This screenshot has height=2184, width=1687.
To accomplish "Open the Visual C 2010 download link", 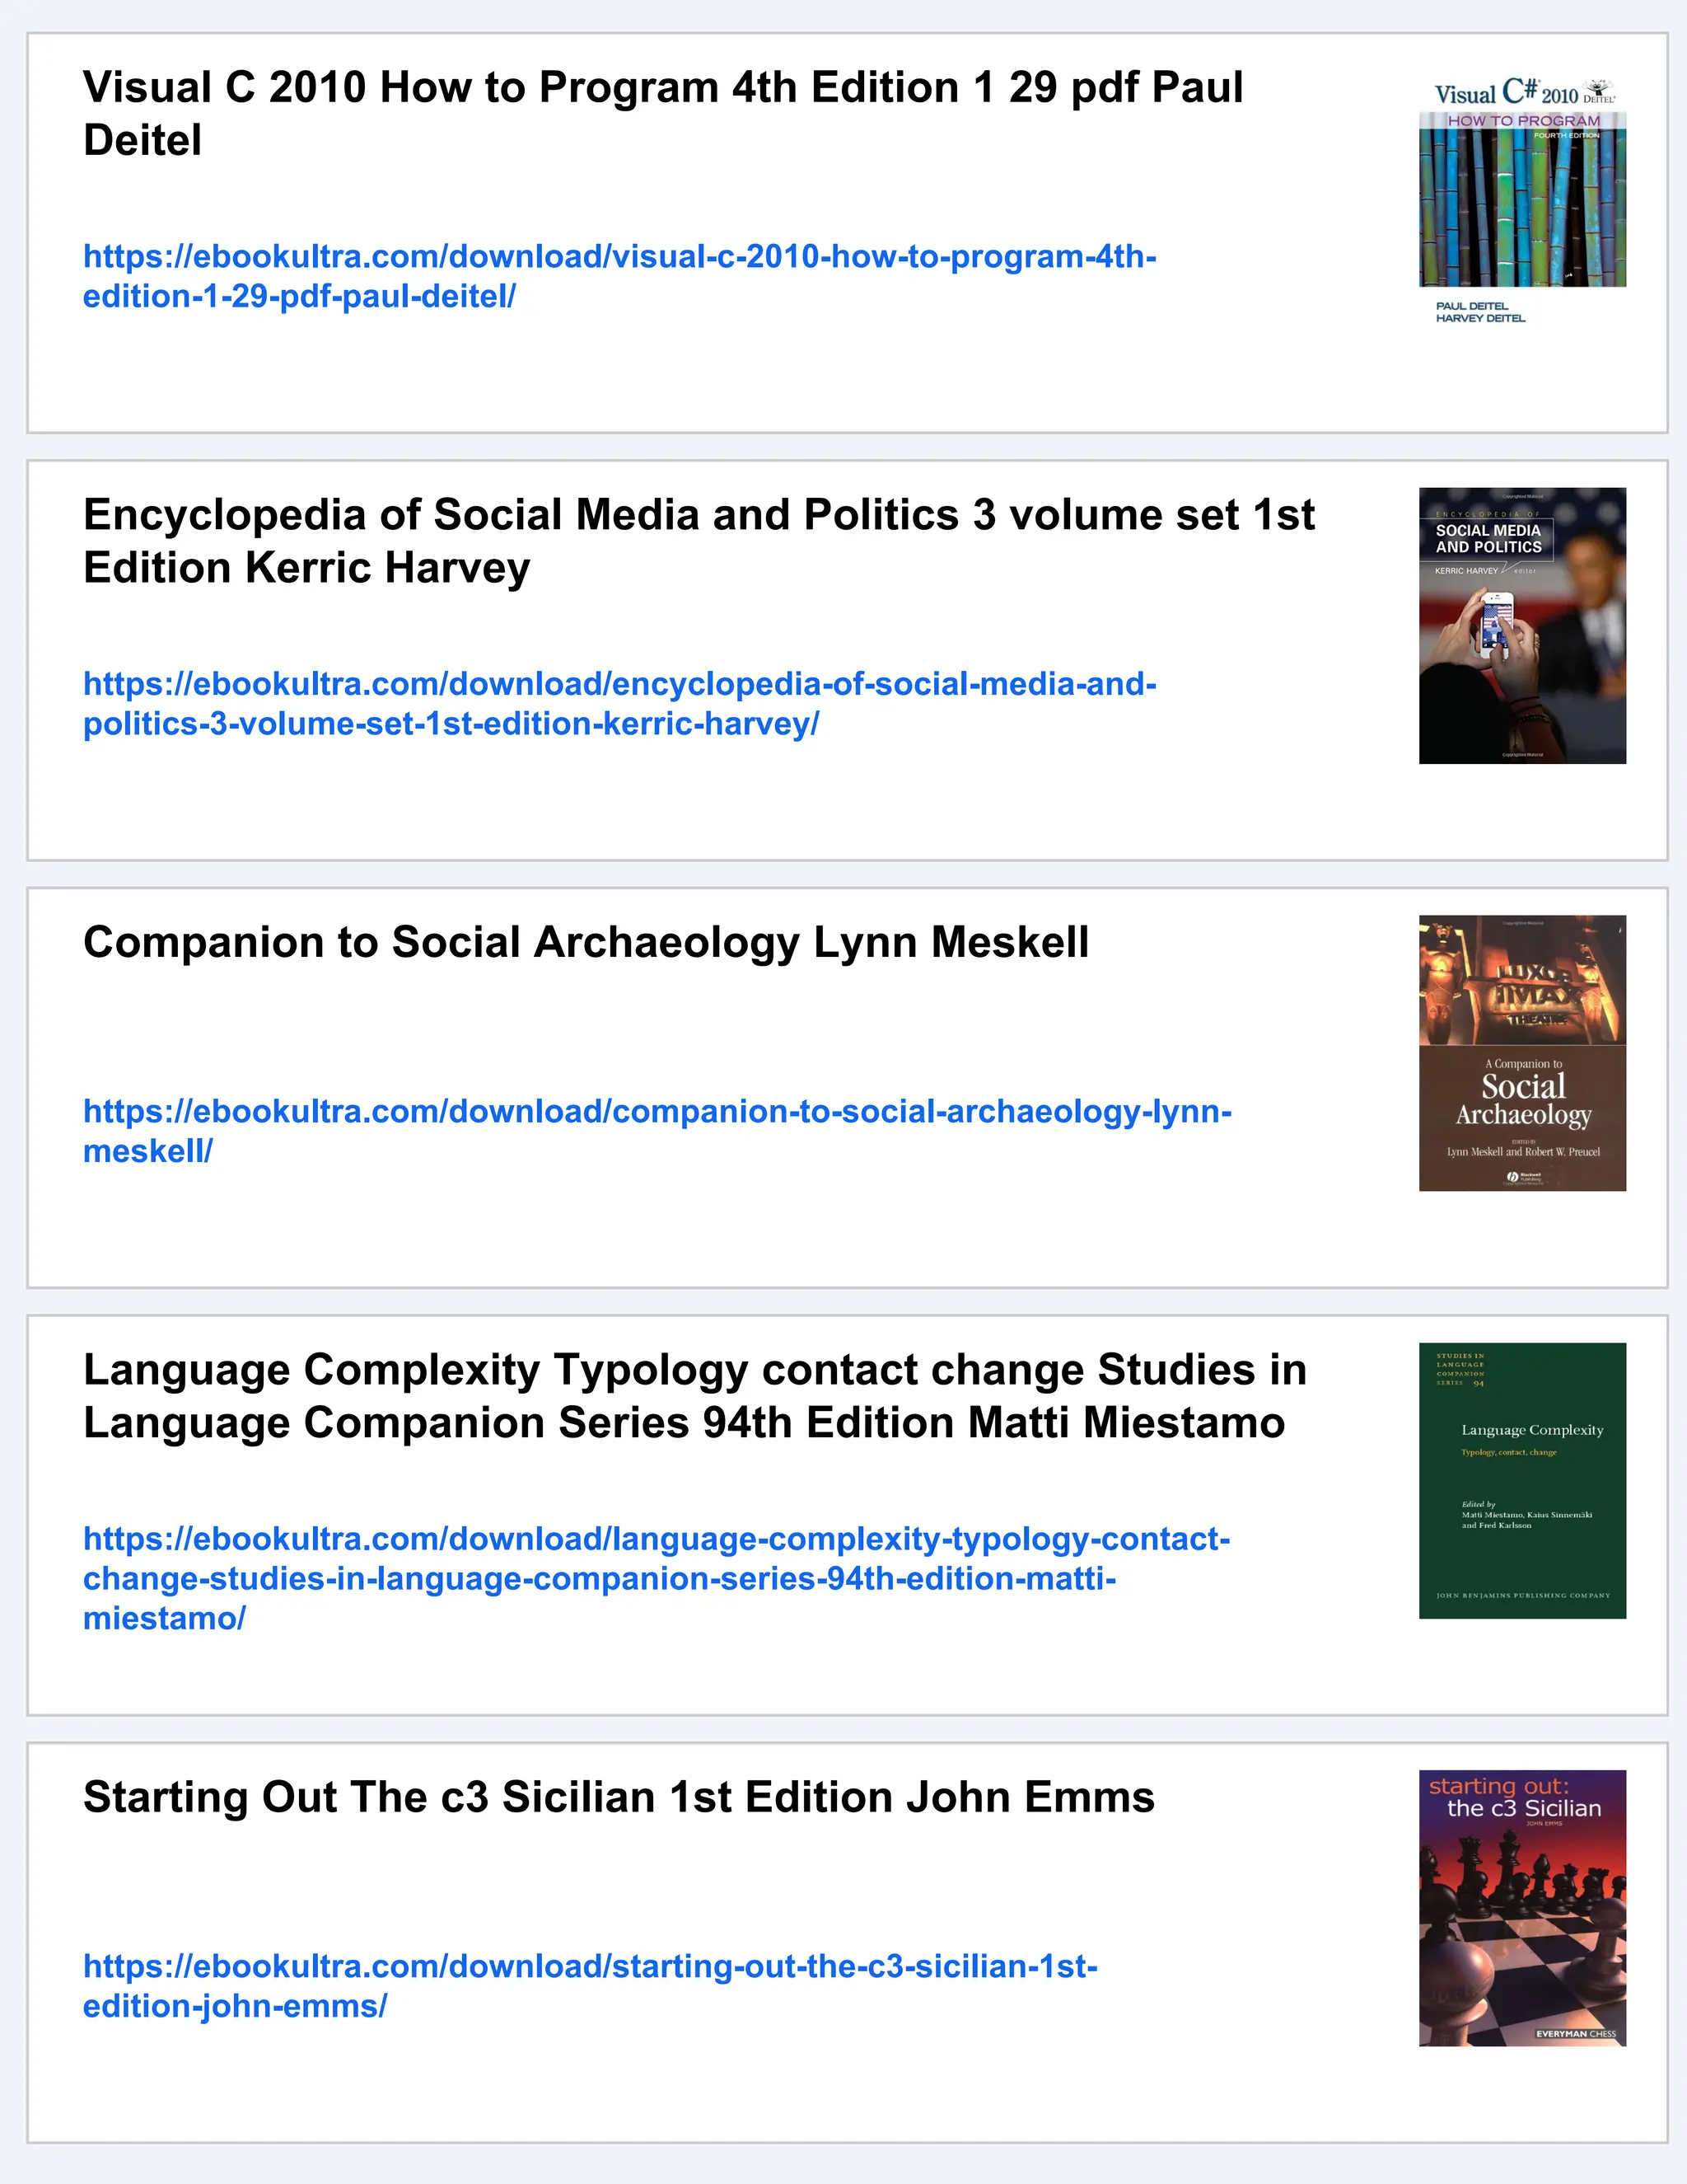I will [x=619, y=276].
